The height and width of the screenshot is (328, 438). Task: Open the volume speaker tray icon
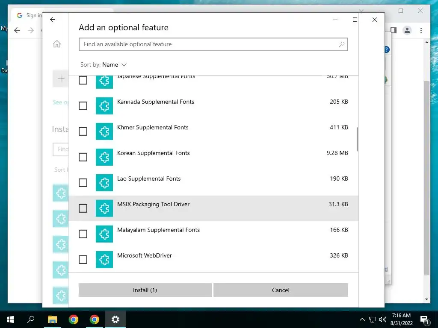coord(383,319)
